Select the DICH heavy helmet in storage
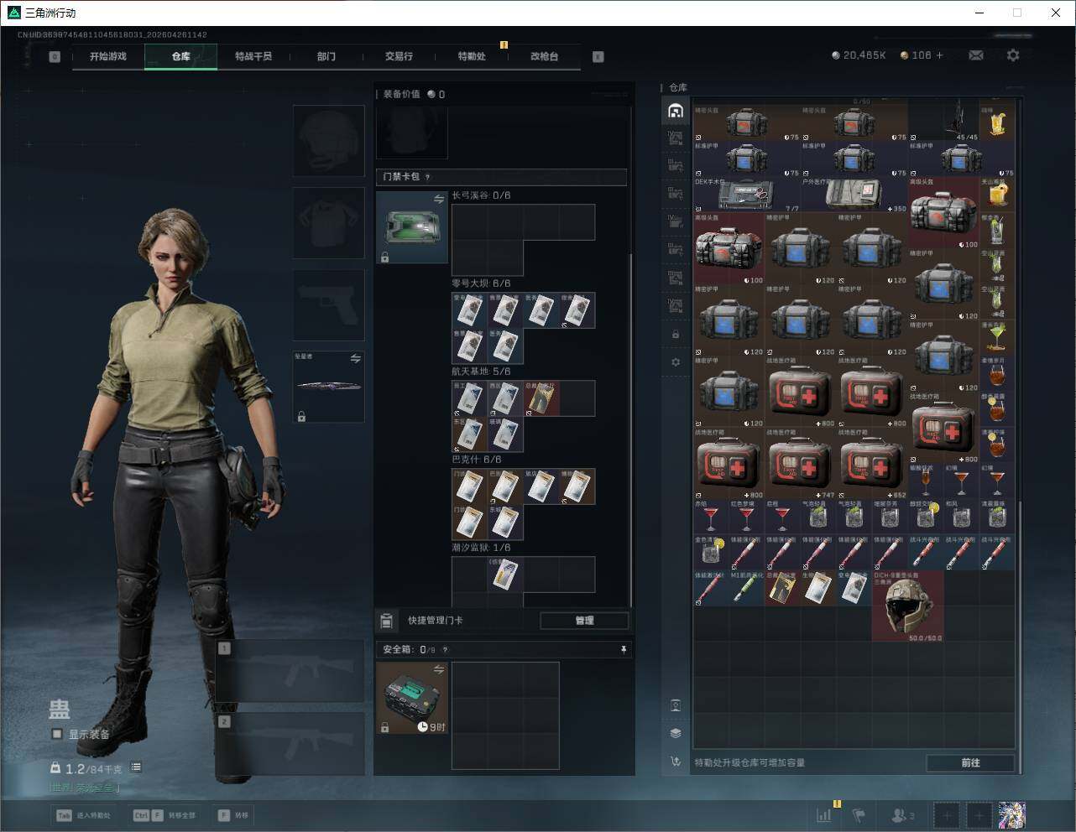 (x=908, y=606)
